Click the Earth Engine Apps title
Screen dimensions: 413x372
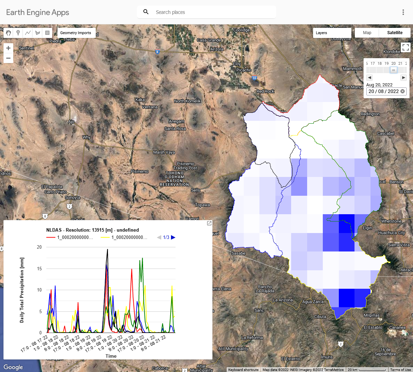(x=38, y=13)
